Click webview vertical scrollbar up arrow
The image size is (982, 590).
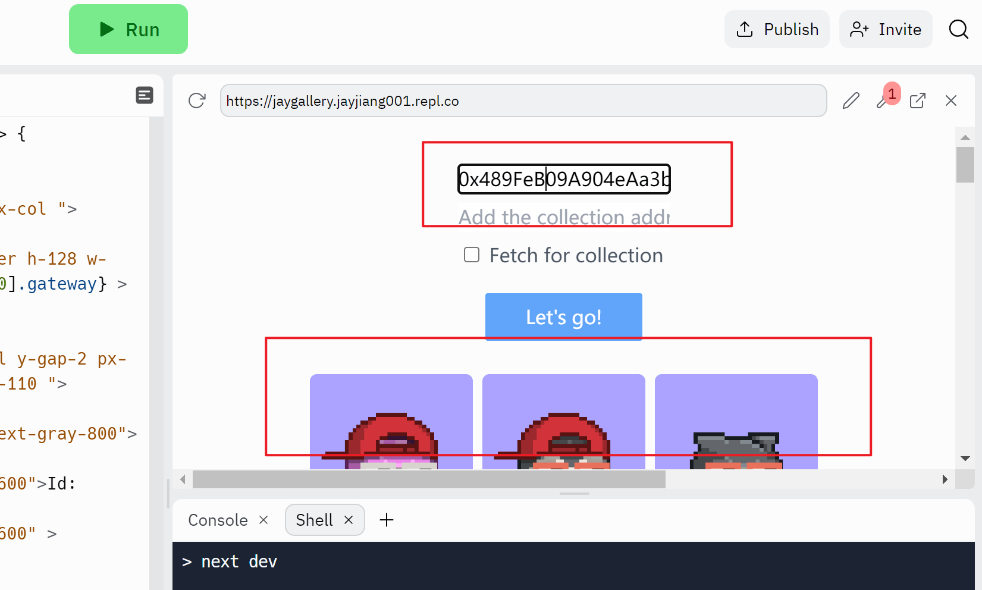[x=965, y=137]
